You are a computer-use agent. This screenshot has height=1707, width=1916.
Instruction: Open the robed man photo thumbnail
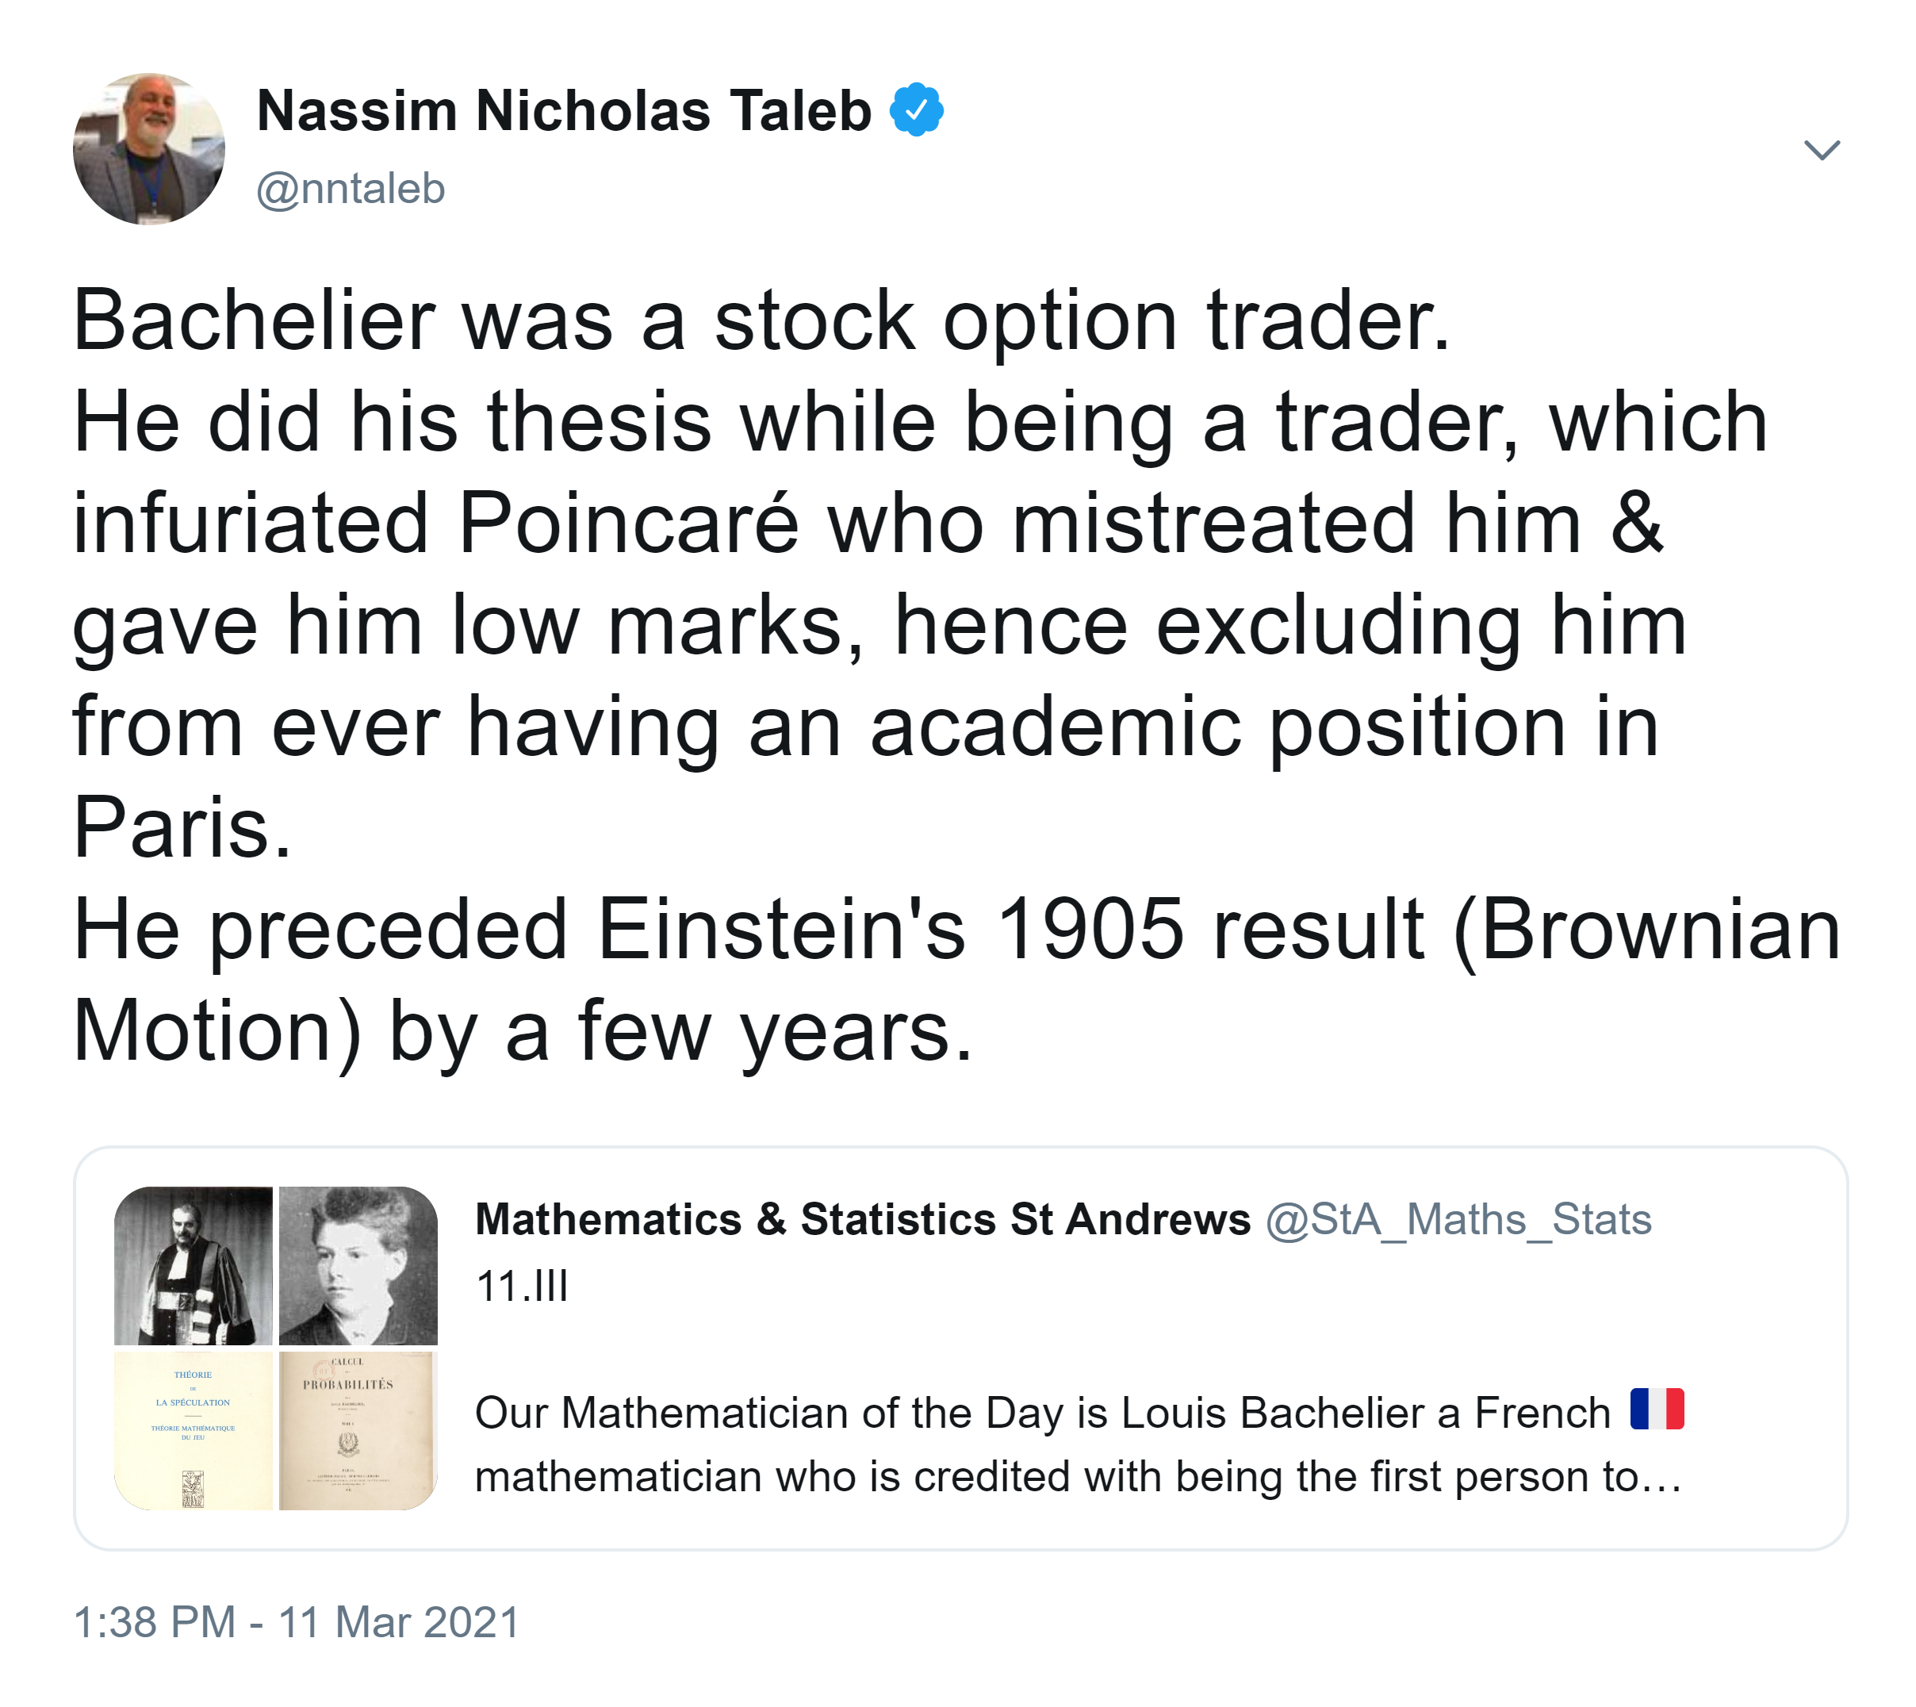(x=194, y=1265)
